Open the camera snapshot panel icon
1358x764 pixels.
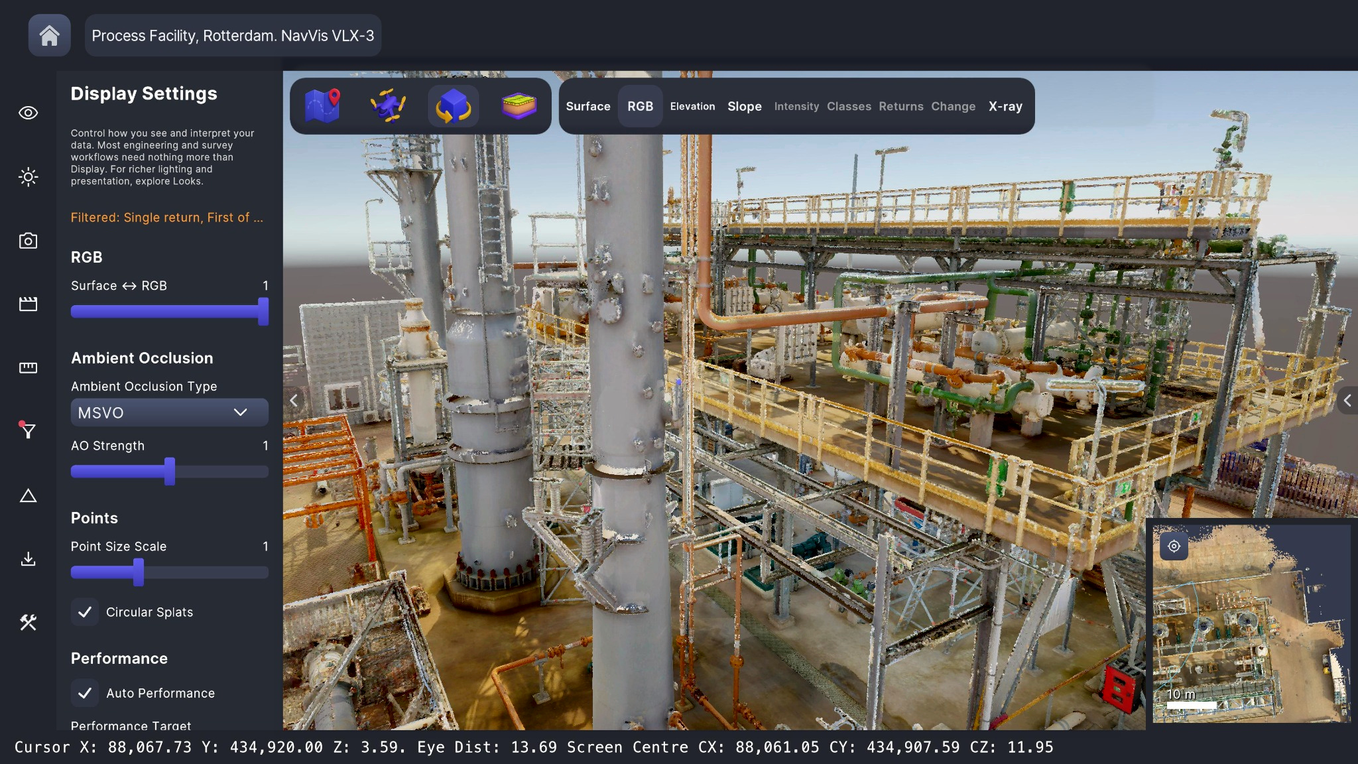(x=28, y=240)
